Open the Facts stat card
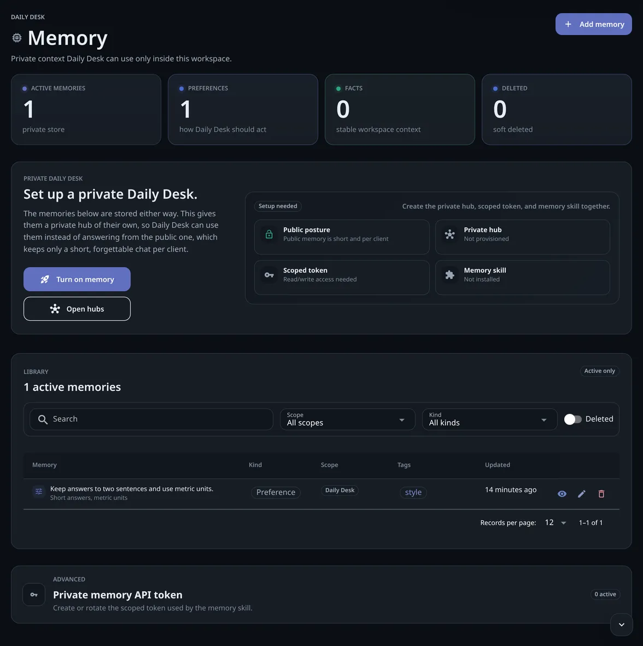The height and width of the screenshot is (646, 643). pos(400,109)
